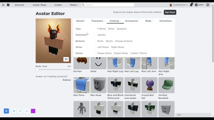Viewport: 214px width, 120px height.
Task: Click the Shoes category label
Action: (x=79, y=47)
